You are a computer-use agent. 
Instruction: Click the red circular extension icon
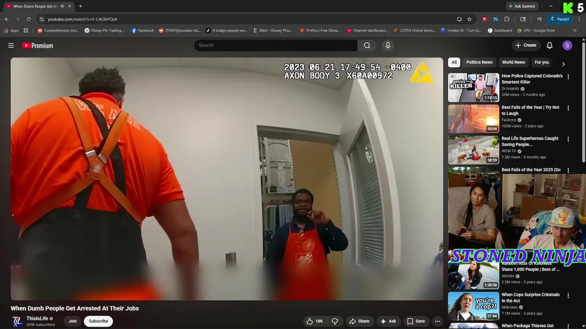(484, 19)
